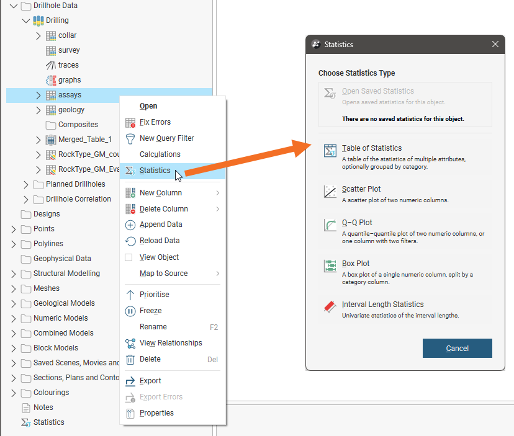The width and height of the screenshot is (514, 436).
Task: Click the Fix Errors icon
Action: click(x=130, y=122)
